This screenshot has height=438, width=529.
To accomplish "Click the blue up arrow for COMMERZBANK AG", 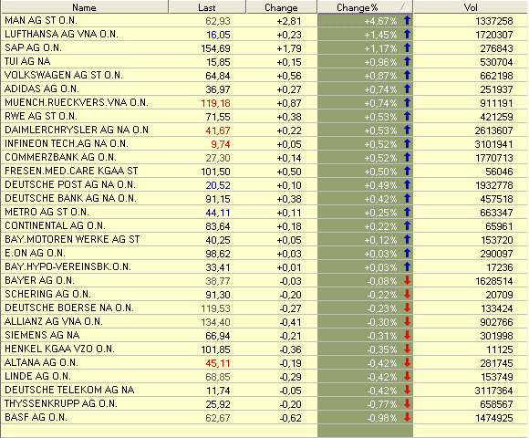I will 407,157.
